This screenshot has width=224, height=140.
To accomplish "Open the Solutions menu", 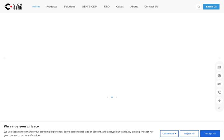I will pyautogui.click(x=69, y=7).
